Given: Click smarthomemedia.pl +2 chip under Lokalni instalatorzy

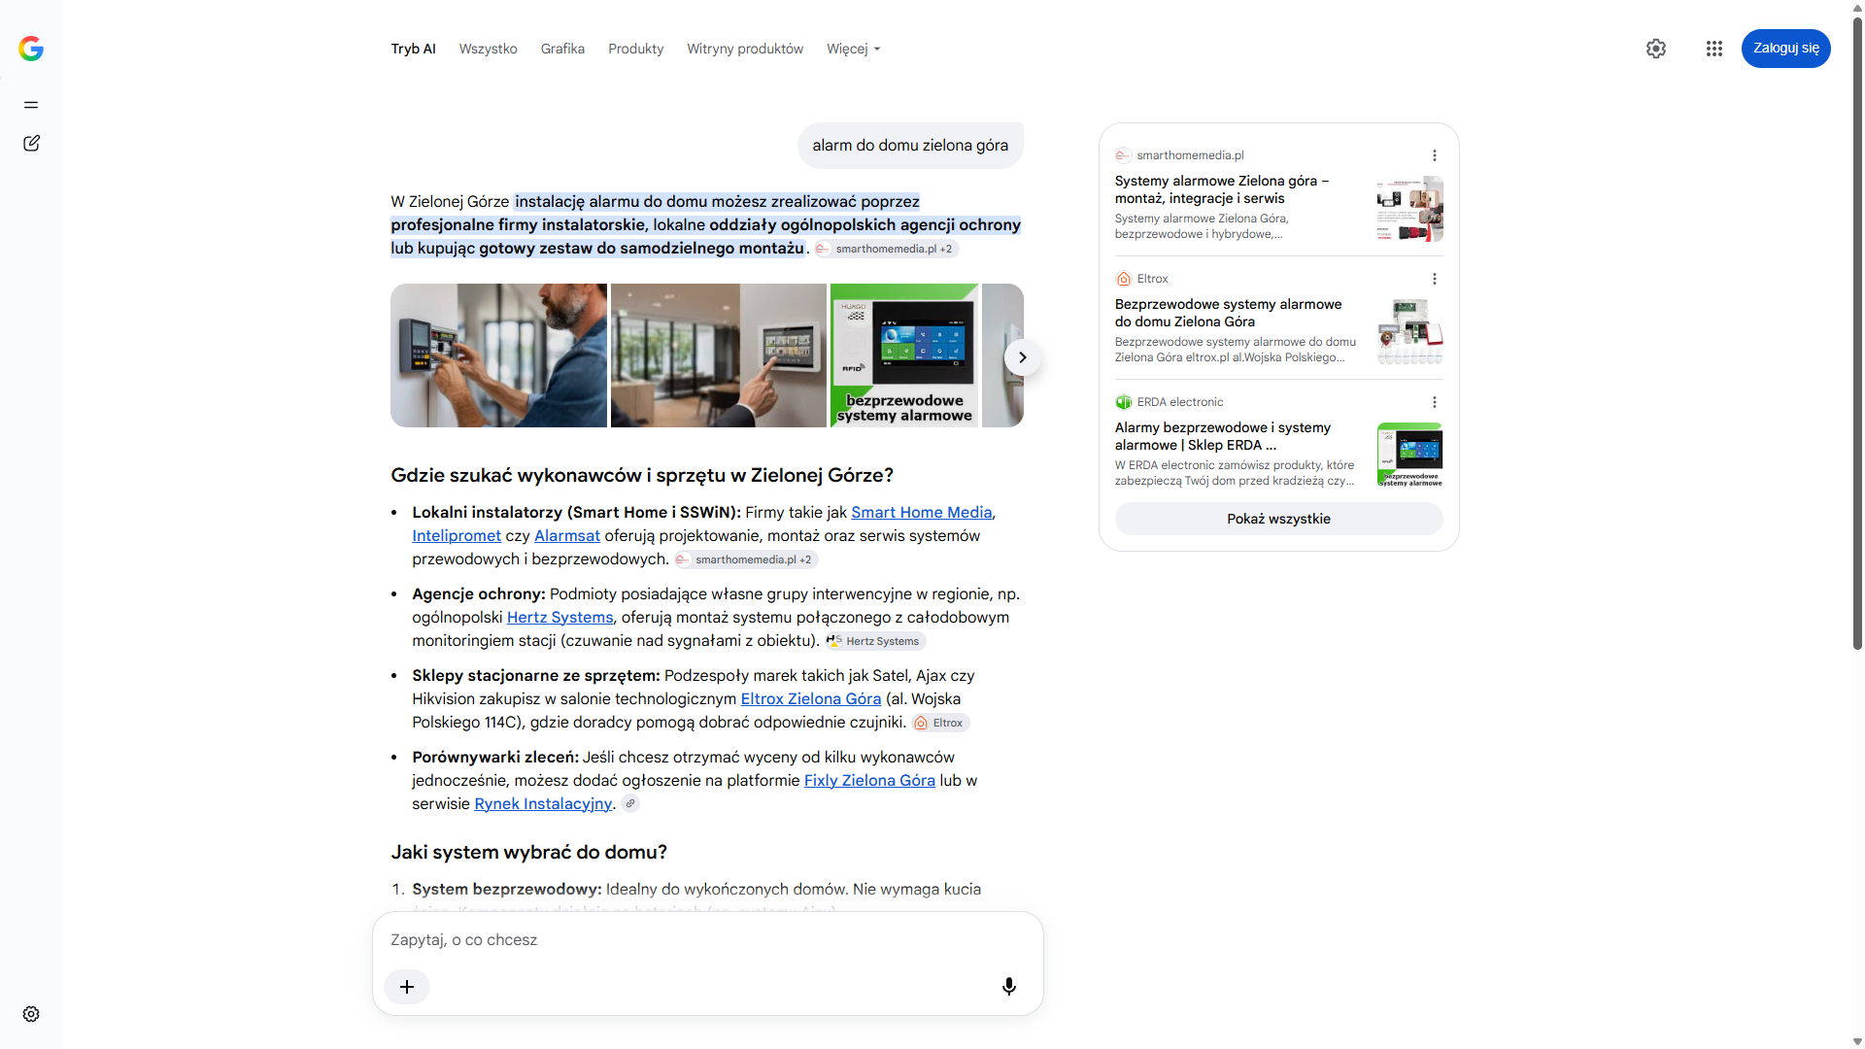Looking at the screenshot, I should 746,559.
